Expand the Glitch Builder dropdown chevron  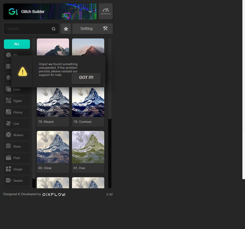[x=90, y=12]
